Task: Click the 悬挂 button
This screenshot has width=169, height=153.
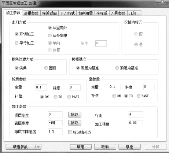Action: 129,147
